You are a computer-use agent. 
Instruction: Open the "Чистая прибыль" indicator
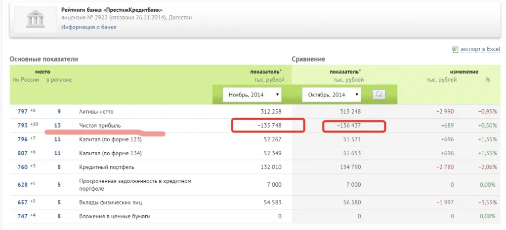click(100, 126)
